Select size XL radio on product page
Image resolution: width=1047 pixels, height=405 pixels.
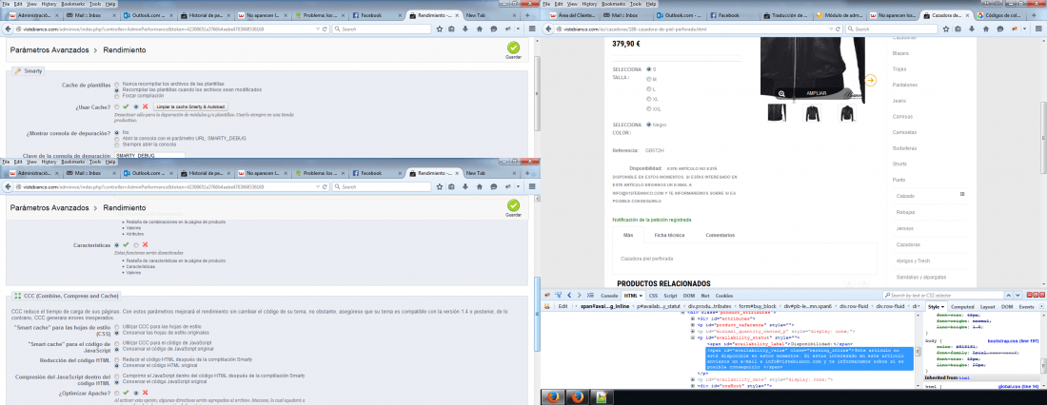649,99
